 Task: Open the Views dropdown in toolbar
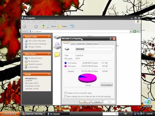pyautogui.click(x=72, y=26)
